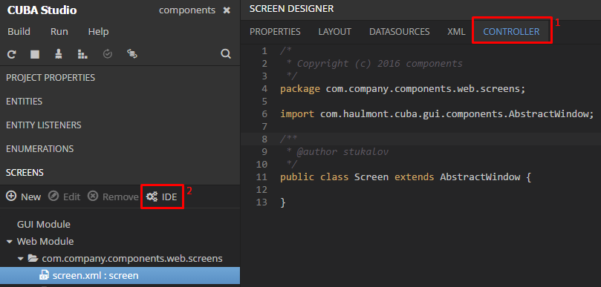Collapse the com.company.components.web.screens package arrow
The image size is (601, 287).
click(x=21, y=259)
